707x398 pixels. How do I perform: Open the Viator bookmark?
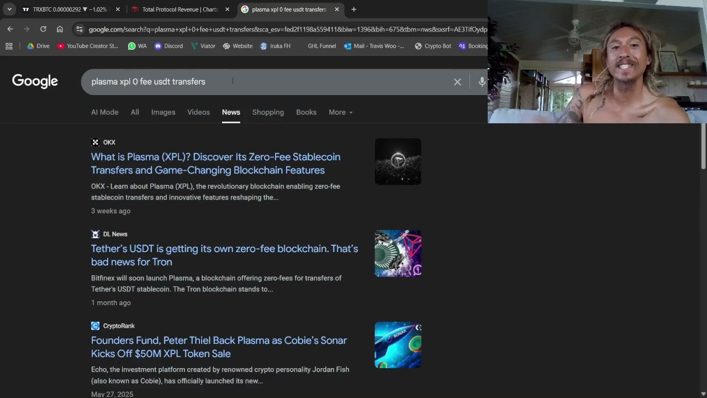tap(203, 46)
